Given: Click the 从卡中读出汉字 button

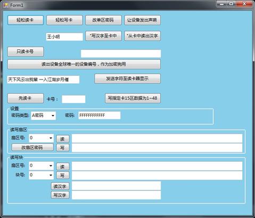Looking at the screenshot, I should 143,36.
